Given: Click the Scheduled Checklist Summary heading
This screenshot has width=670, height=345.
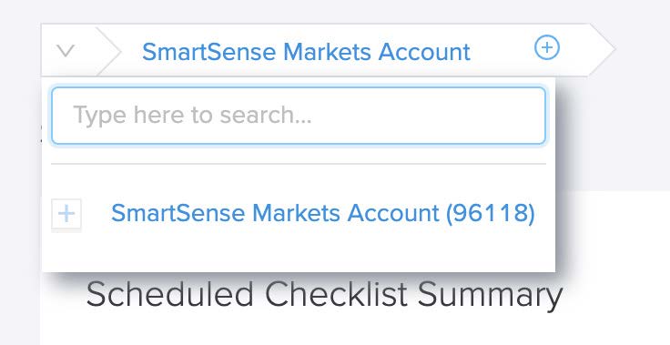Looking at the screenshot, I should (324, 295).
